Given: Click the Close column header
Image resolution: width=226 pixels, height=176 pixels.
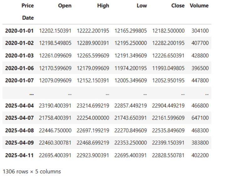Looking at the screenshot, I should point(178,6).
